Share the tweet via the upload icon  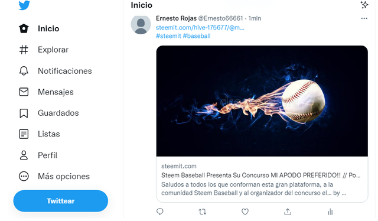point(288,212)
